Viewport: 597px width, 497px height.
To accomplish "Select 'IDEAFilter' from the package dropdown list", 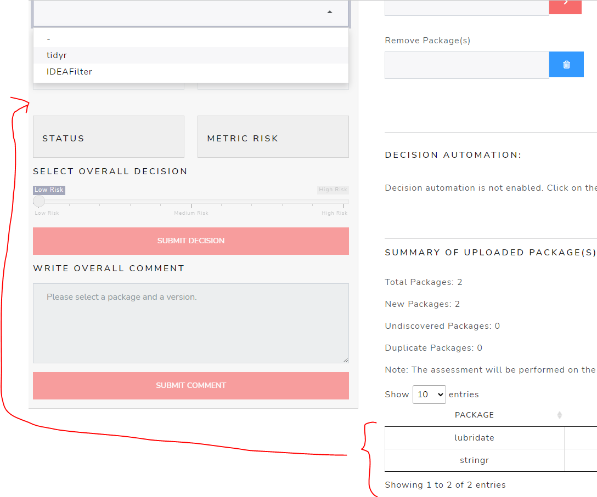I will [x=70, y=71].
